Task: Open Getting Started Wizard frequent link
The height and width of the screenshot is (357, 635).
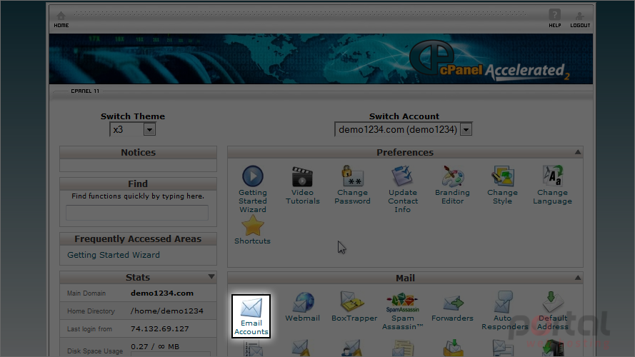Action: pyautogui.click(x=114, y=255)
